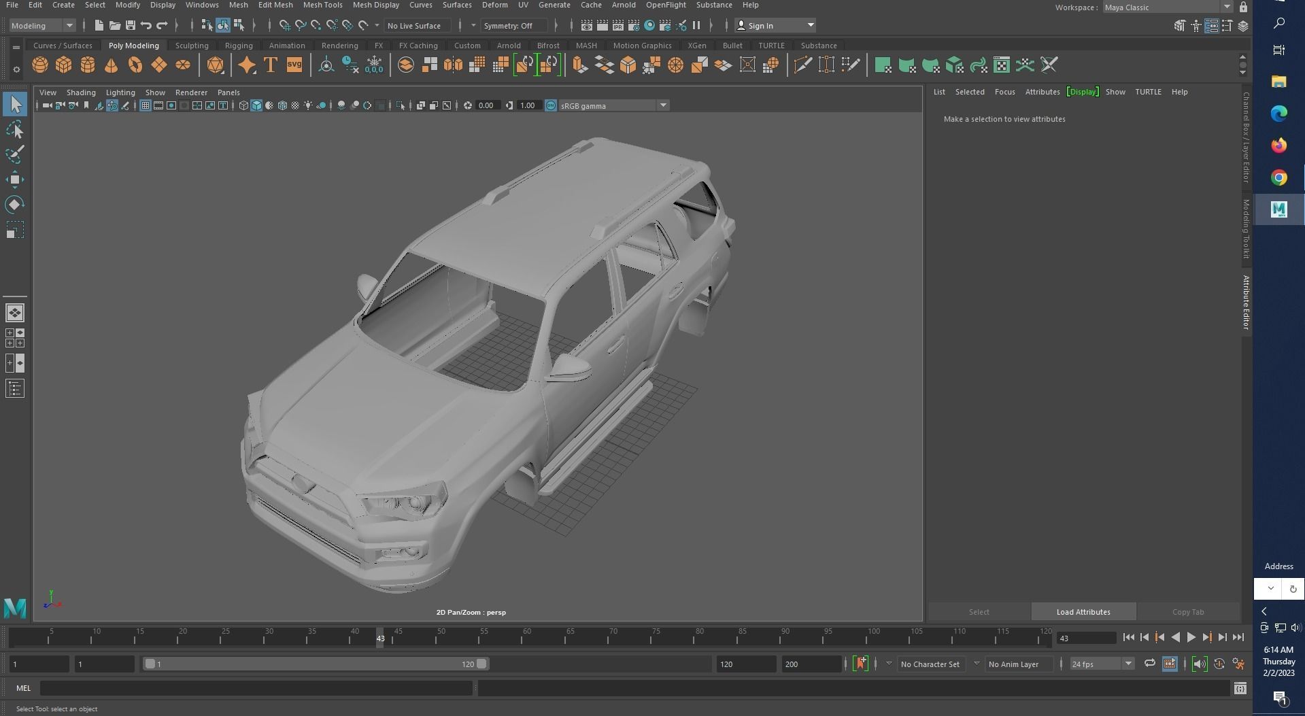This screenshot has width=1305, height=716.
Task: Open the Modeling Toolkit side tab
Action: pyautogui.click(x=1246, y=228)
